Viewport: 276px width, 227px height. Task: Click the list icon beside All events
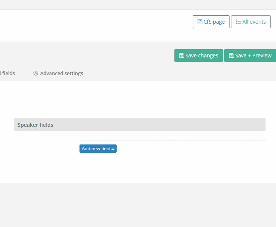pos(238,22)
